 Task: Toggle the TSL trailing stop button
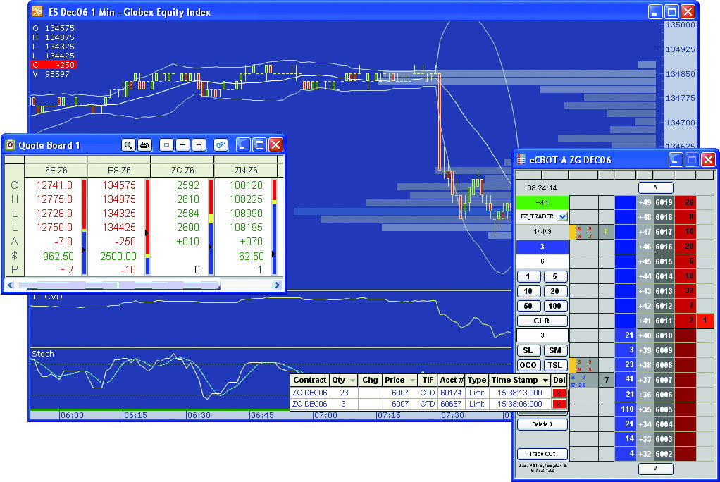coord(554,365)
